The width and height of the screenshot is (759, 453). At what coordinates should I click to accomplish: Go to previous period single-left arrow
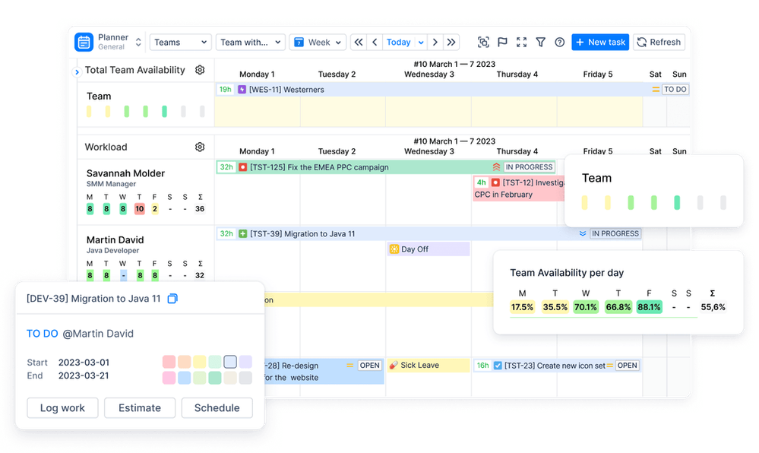tap(375, 42)
